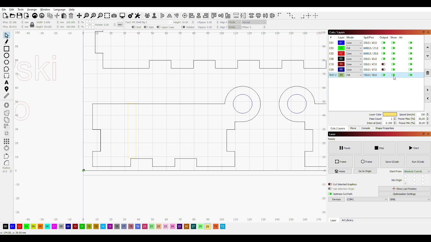Open the GRBL device dropdown
This screenshot has width=431, height=242.
pyautogui.click(x=409, y=199)
